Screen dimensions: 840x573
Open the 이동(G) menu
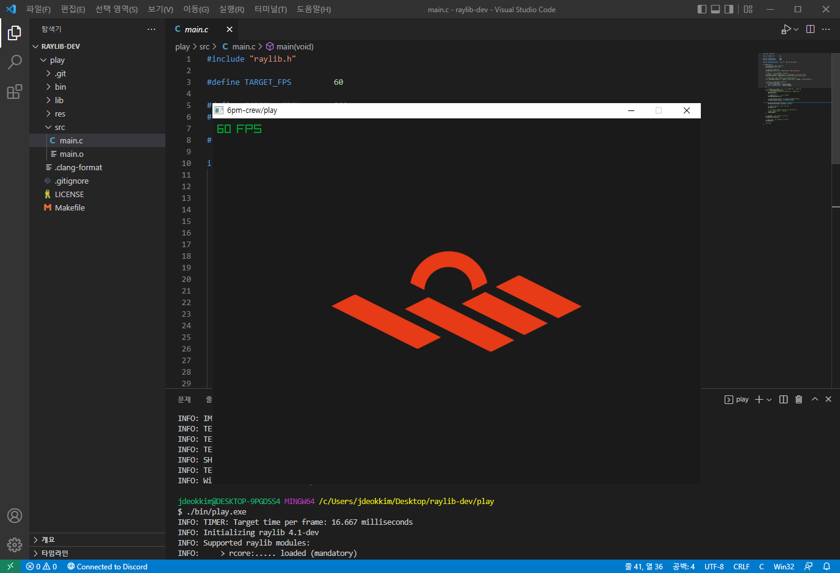[196, 9]
